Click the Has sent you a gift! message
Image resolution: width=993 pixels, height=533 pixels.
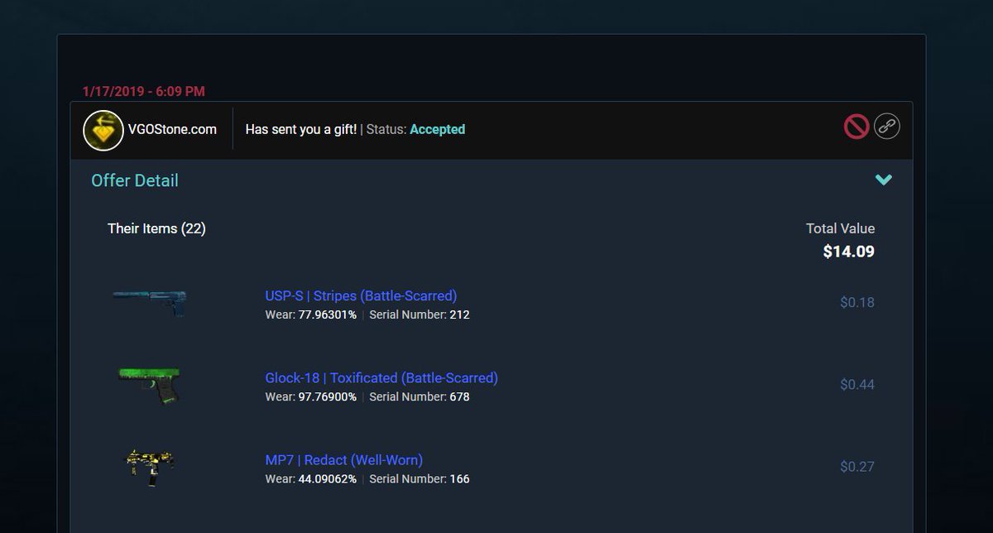[x=301, y=129]
